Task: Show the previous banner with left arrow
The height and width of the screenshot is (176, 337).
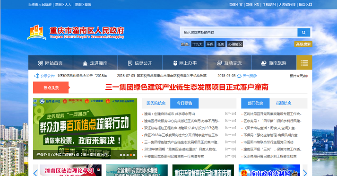Action: coord(35,173)
